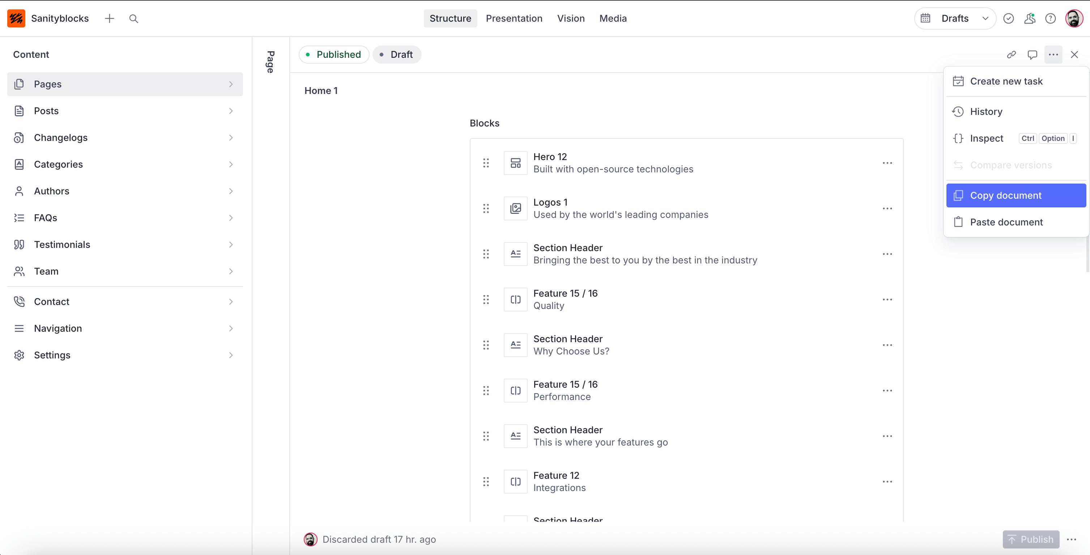Open the comments speech bubble icon
Image resolution: width=1090 pixels, height=555 pixels.
click(1032, 55)
